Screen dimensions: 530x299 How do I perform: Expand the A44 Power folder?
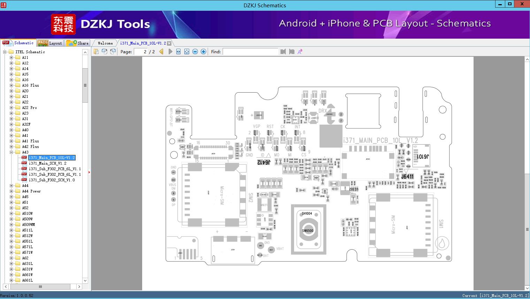coord(11,191)
